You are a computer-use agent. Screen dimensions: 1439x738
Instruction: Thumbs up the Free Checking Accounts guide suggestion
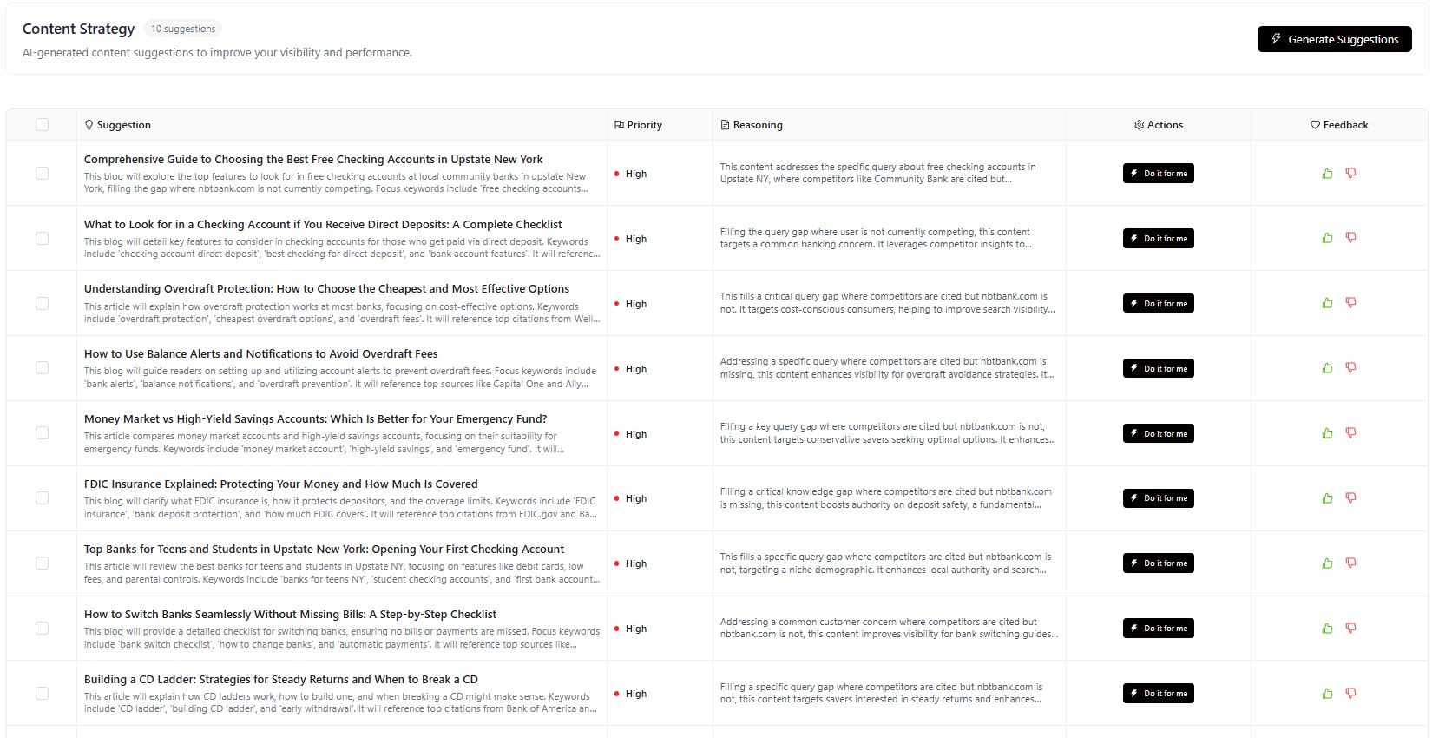click(x=1327, y=174)
